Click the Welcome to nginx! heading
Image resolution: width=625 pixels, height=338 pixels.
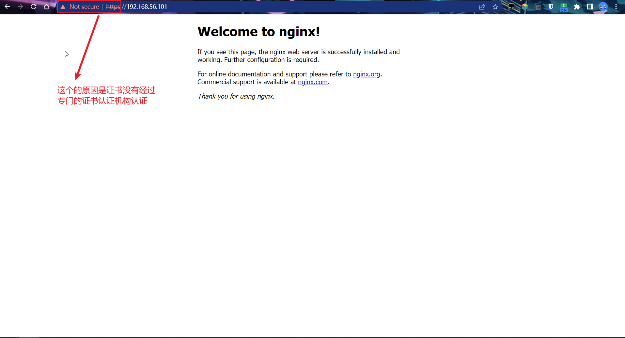[x=258, y=32]
